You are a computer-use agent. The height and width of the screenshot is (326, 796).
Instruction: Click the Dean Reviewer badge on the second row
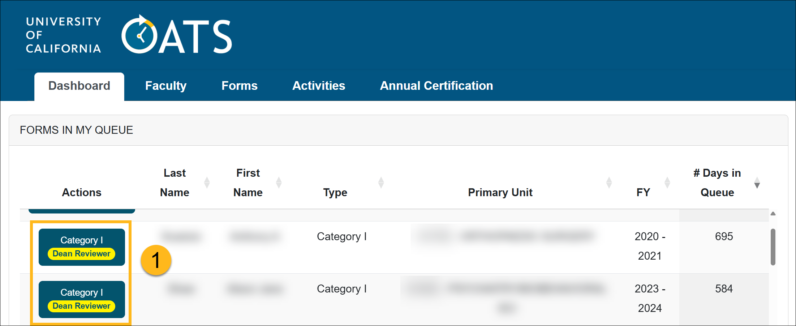click(81, 306)
